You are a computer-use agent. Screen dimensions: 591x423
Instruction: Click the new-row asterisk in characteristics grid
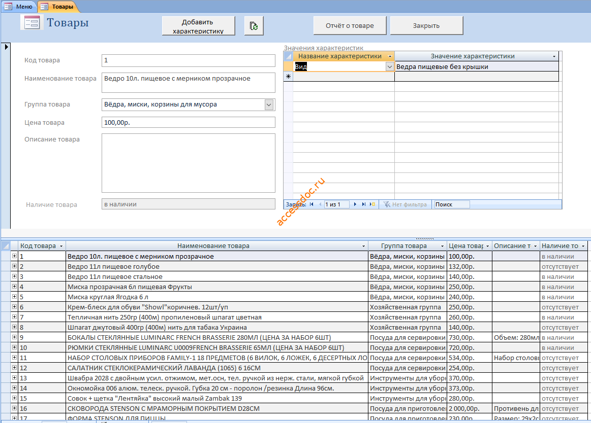pos(288,77)
